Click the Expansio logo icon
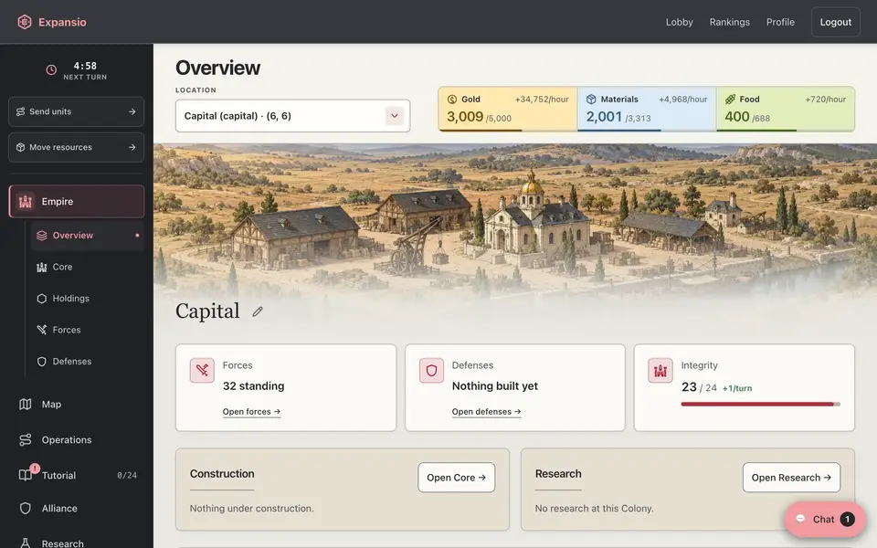877x548 pixels. pyautogui.click(x=25, y=22)
